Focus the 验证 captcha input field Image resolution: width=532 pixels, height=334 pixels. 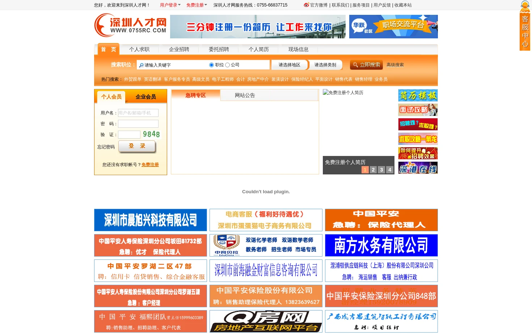coord(129,135)
